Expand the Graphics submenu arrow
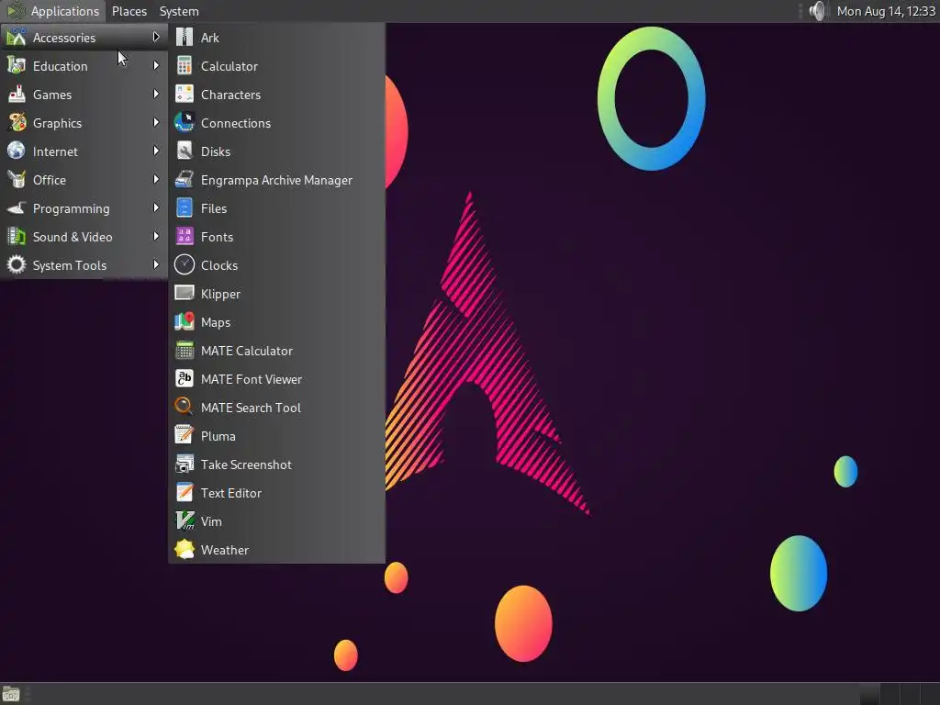 156,122
